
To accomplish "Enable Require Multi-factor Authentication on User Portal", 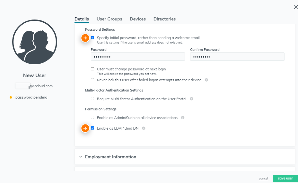I will [92, 99].
